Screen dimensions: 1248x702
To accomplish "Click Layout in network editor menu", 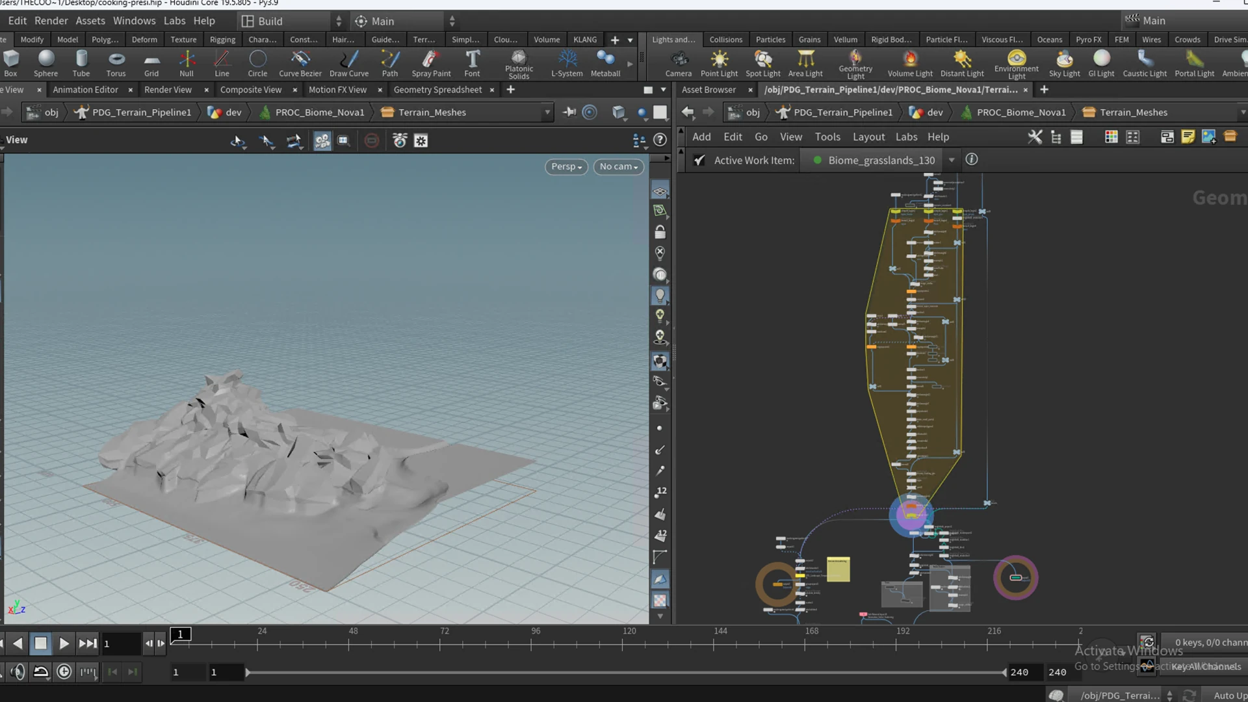I will tap(868, 136).
